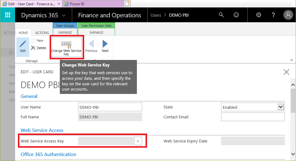Open the settings gear icon
The width and height of the screenshot is (296, 161).
point(259,15)
